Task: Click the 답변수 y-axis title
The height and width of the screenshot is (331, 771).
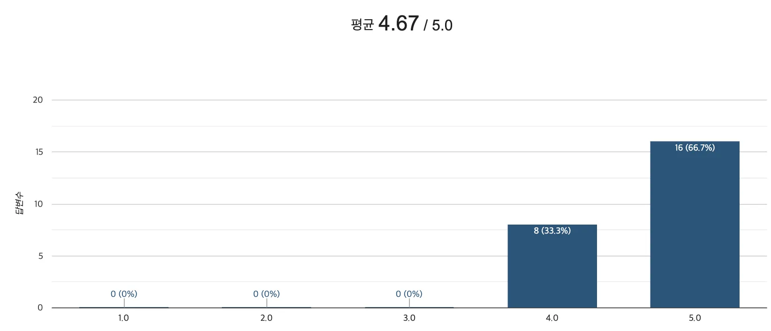Action: pyautogui.click(x=19, y=203)
